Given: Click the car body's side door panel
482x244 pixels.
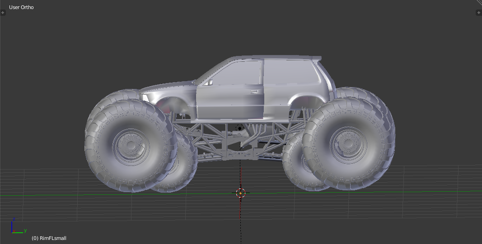Looking at the screenshot, I should point(230,102).
